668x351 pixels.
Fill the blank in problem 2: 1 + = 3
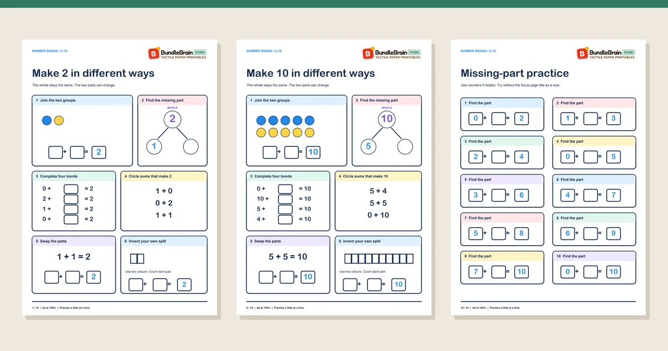(590, 118)
